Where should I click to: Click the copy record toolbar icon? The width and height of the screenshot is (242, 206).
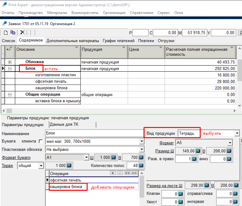[x=13, y=33]
